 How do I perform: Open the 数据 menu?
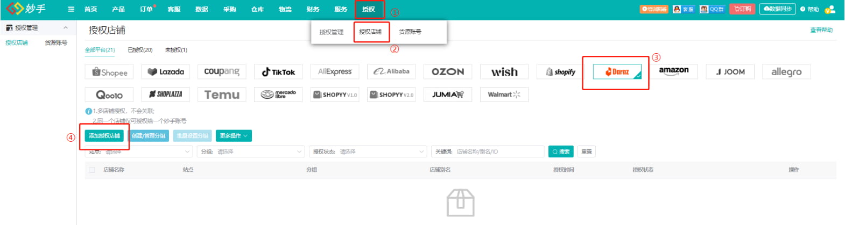tap(202, 9)
